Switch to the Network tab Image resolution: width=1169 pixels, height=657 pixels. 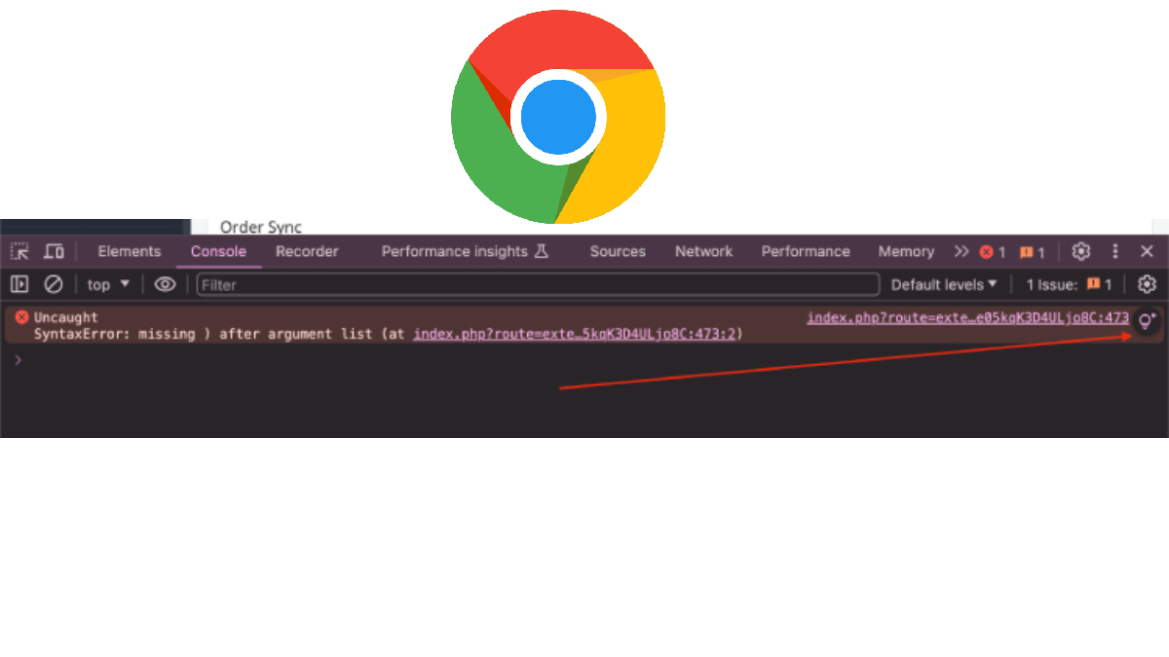click(x=703, y=251)
